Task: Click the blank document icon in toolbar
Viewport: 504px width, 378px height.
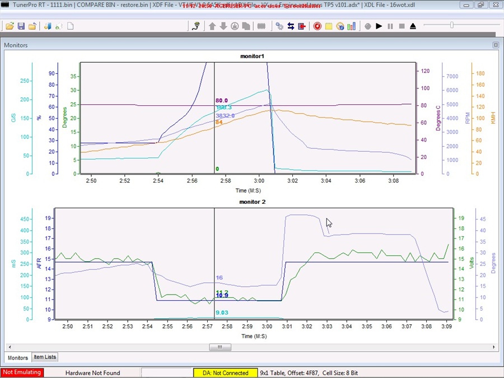Action: coord(70,26)
